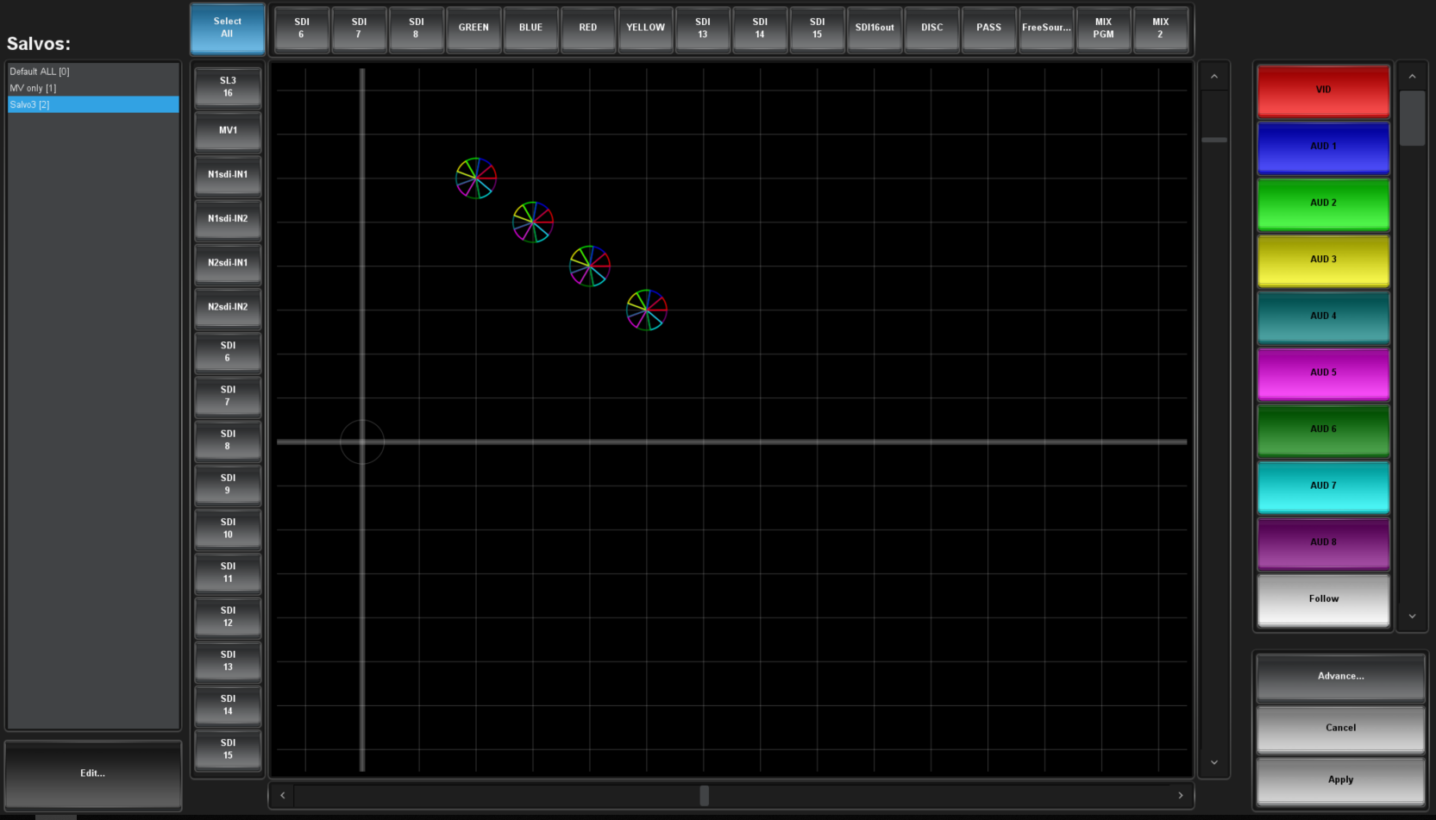Viewport: 1436px width, 820px height.
Task: Pick the PASS column header
Action: [x=989, y=28]
